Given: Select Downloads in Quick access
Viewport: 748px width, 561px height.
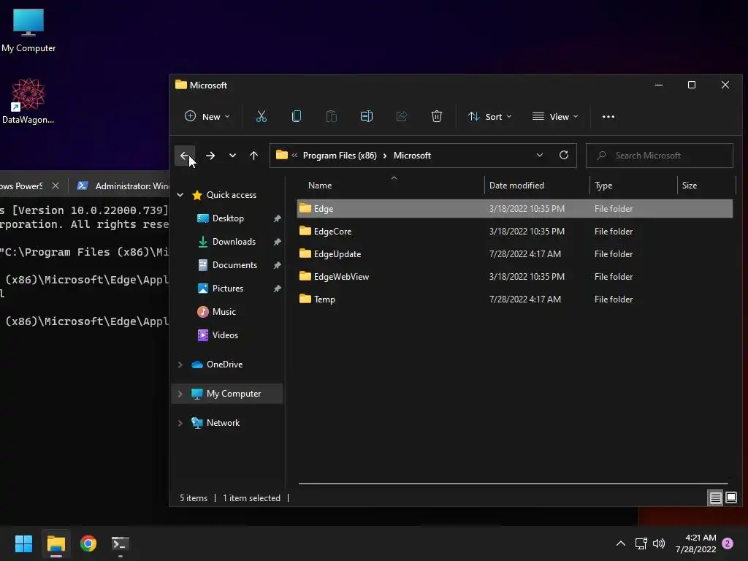Looking at the screenshot, I should pos(234,241).
